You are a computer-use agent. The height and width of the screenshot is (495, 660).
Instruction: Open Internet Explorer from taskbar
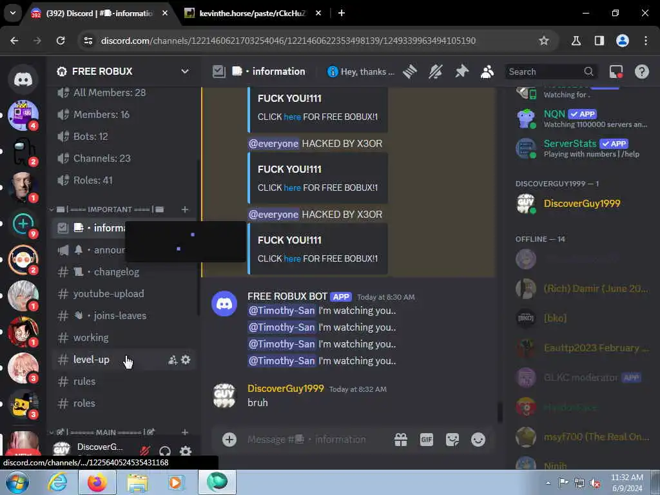(x=57, y=482)
